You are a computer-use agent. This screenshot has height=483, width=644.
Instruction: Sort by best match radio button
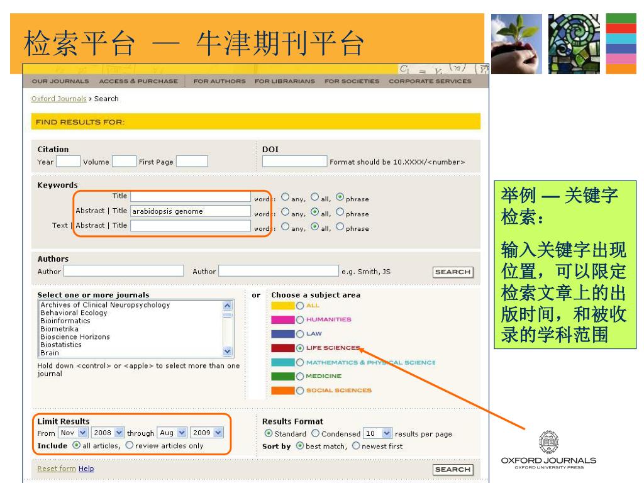pos(300,446)
